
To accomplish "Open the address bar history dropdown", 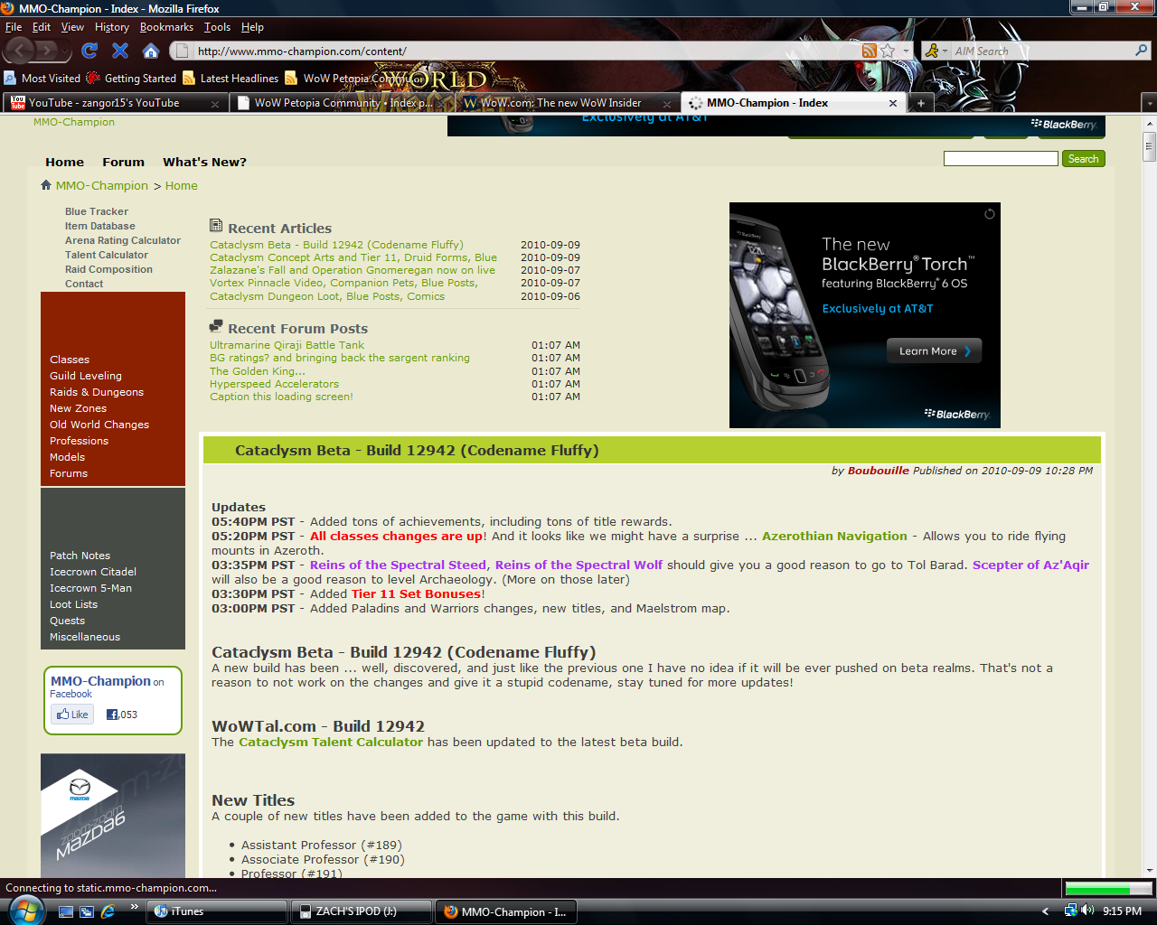I will click(906, 51).
